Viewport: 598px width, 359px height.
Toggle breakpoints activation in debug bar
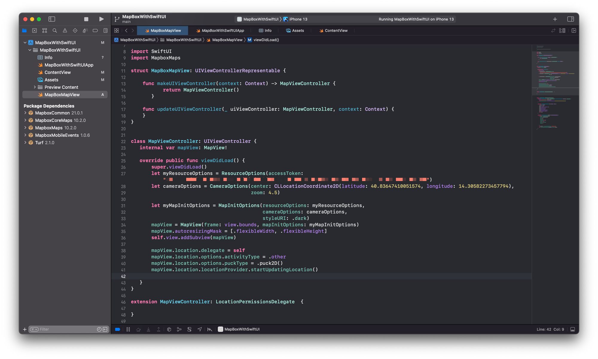pyautogui.click(x=118, y=329)
